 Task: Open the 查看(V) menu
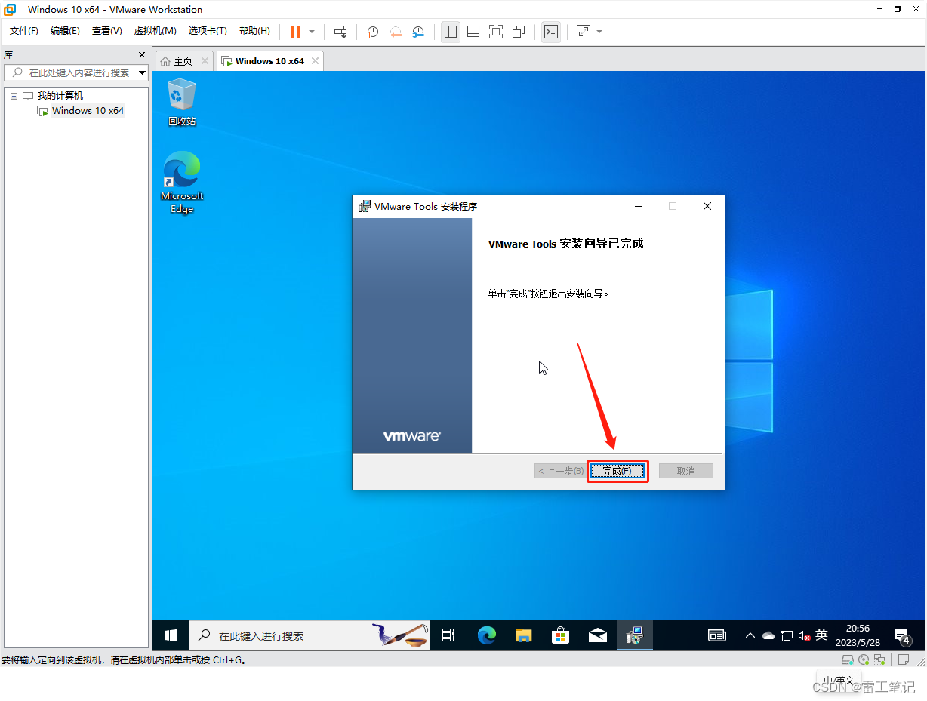pyautogui.click(x=106, y=31)
